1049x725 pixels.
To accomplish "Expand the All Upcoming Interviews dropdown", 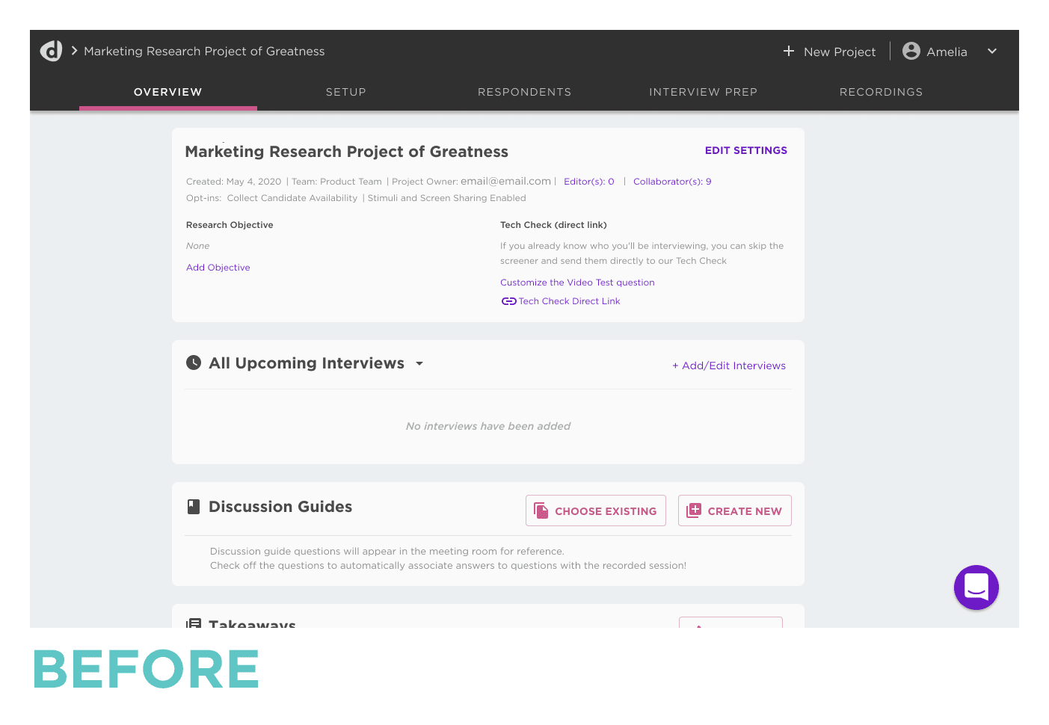I will pos(419,363).
